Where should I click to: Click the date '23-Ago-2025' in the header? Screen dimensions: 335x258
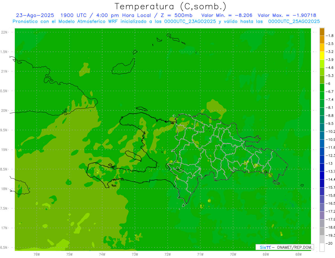35,15
